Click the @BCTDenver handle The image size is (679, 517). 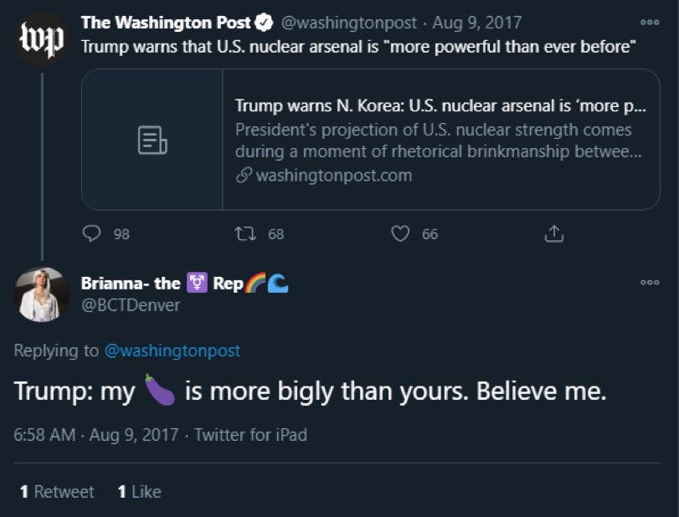(x=130, y=305)
